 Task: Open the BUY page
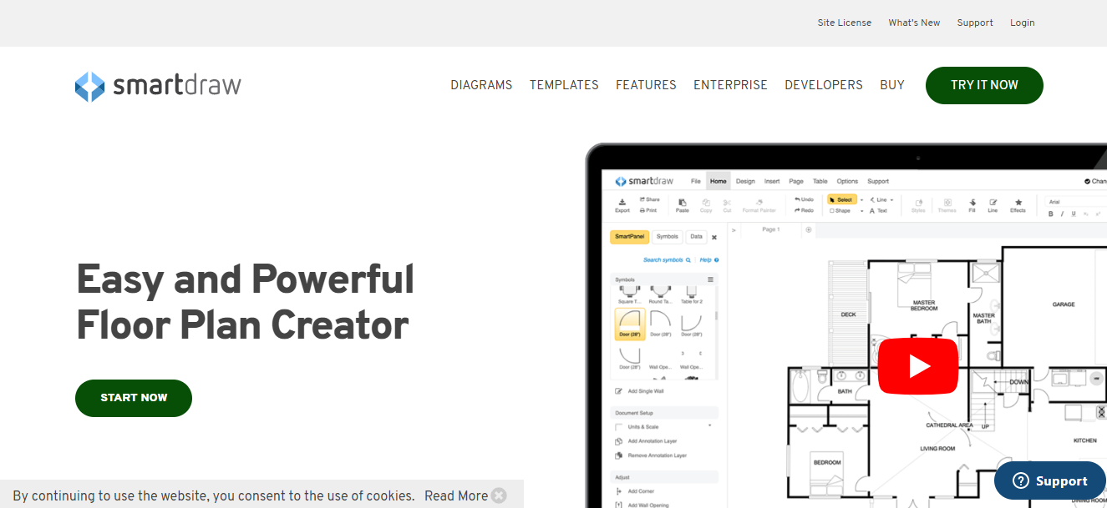tap(892, 85)
